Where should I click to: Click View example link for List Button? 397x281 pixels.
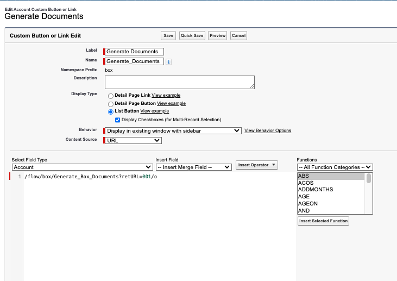[x=155, y=111]
